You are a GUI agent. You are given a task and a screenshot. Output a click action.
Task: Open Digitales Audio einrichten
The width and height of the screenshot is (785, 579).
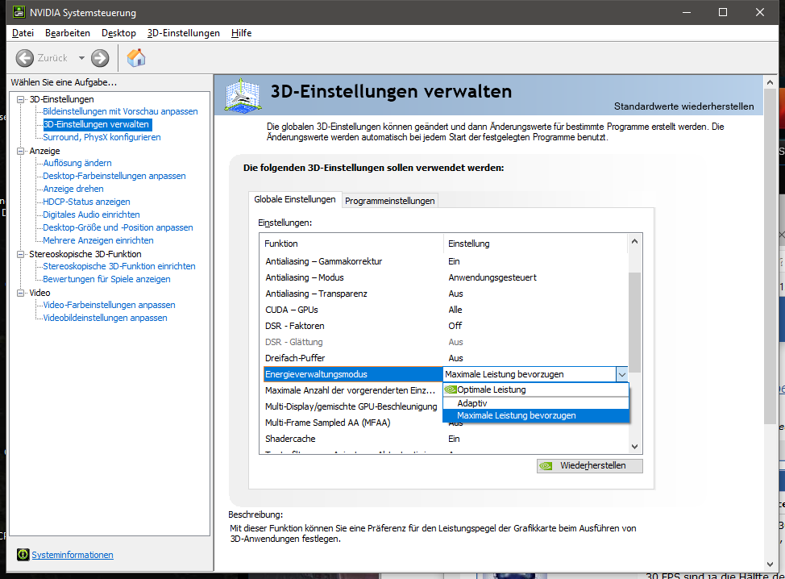91,215
